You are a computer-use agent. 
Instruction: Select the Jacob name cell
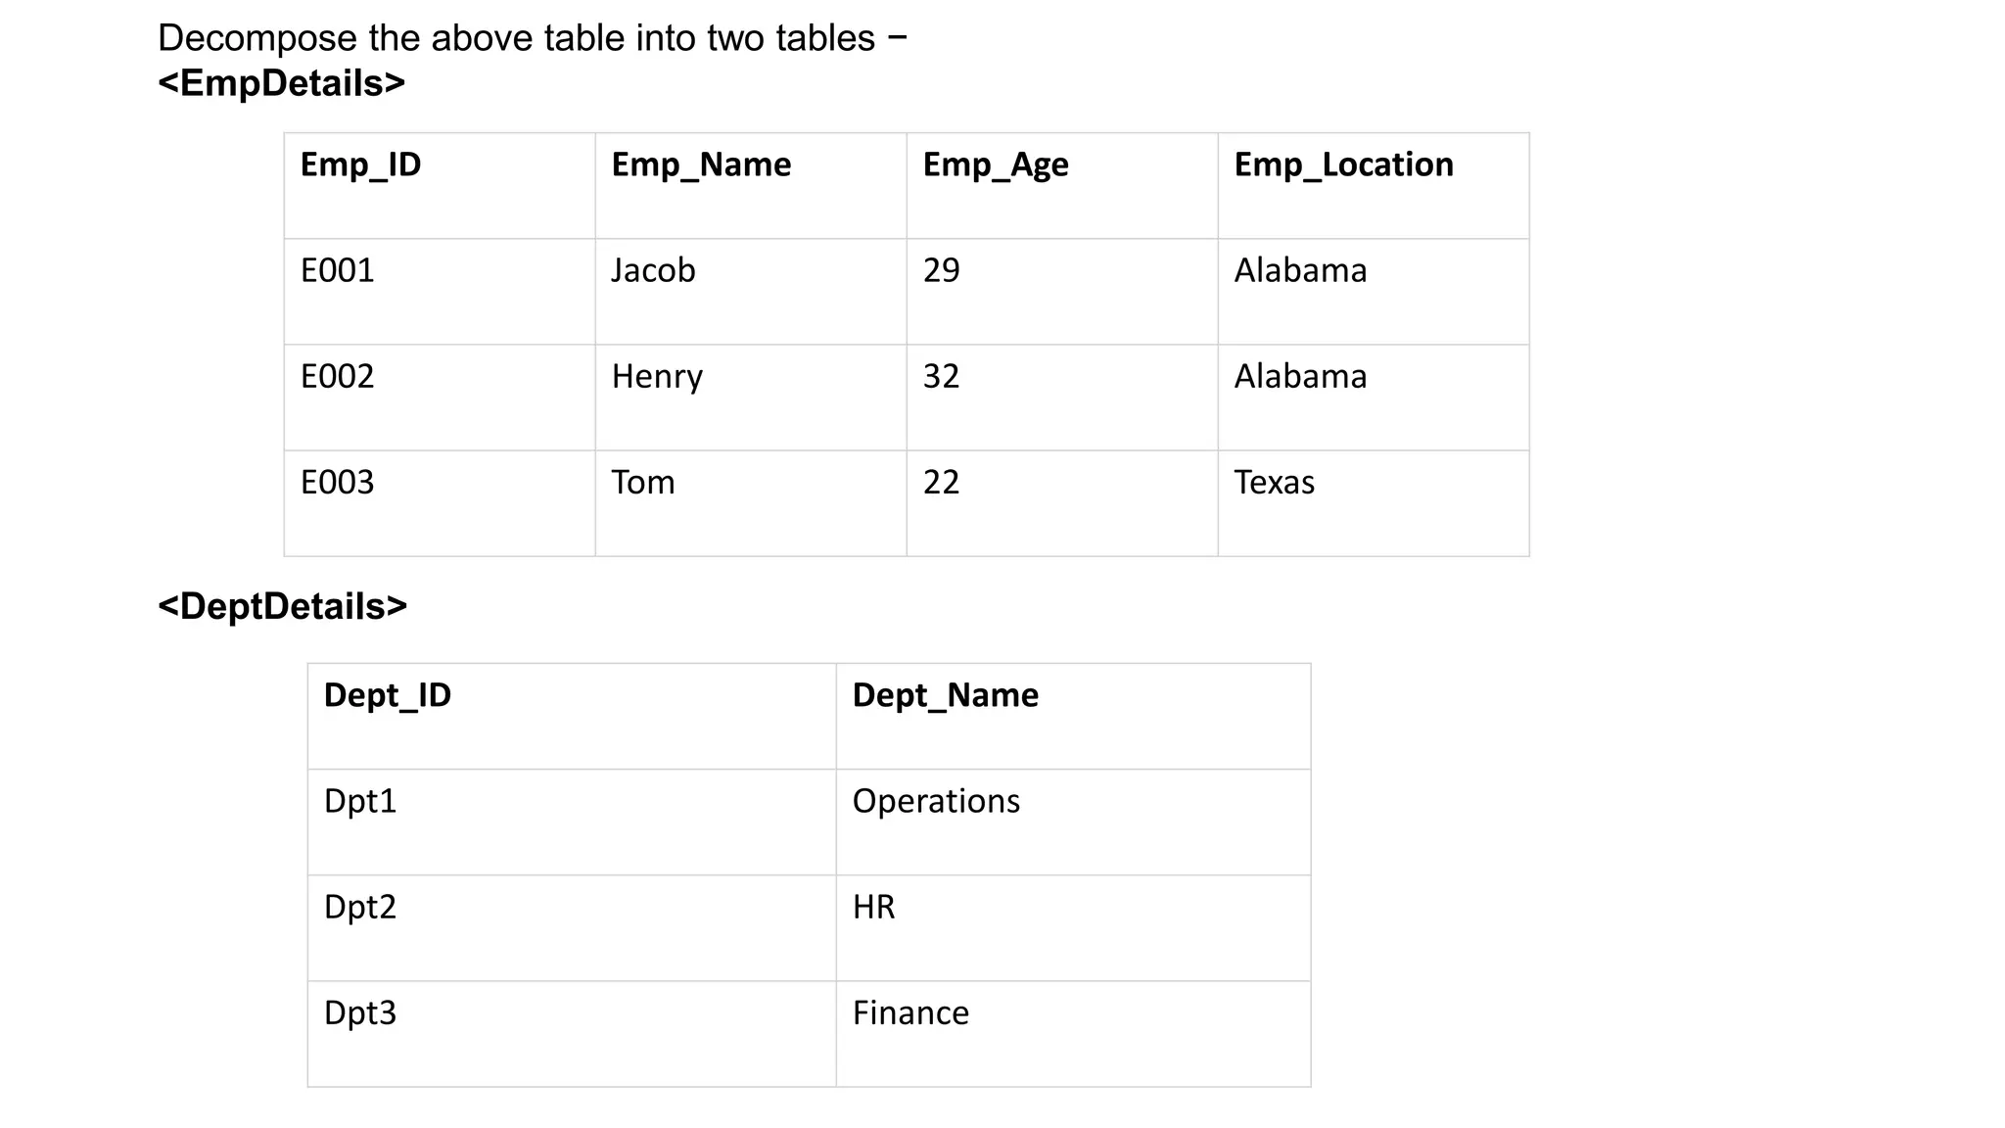[653, 270]
